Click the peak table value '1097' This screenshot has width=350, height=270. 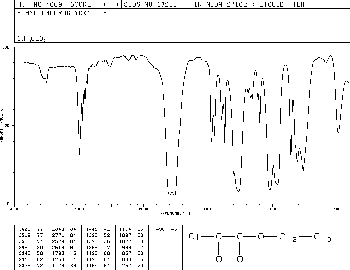125,235
